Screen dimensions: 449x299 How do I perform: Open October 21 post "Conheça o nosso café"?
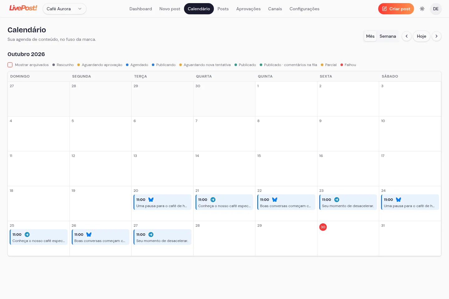coord(224,202)
